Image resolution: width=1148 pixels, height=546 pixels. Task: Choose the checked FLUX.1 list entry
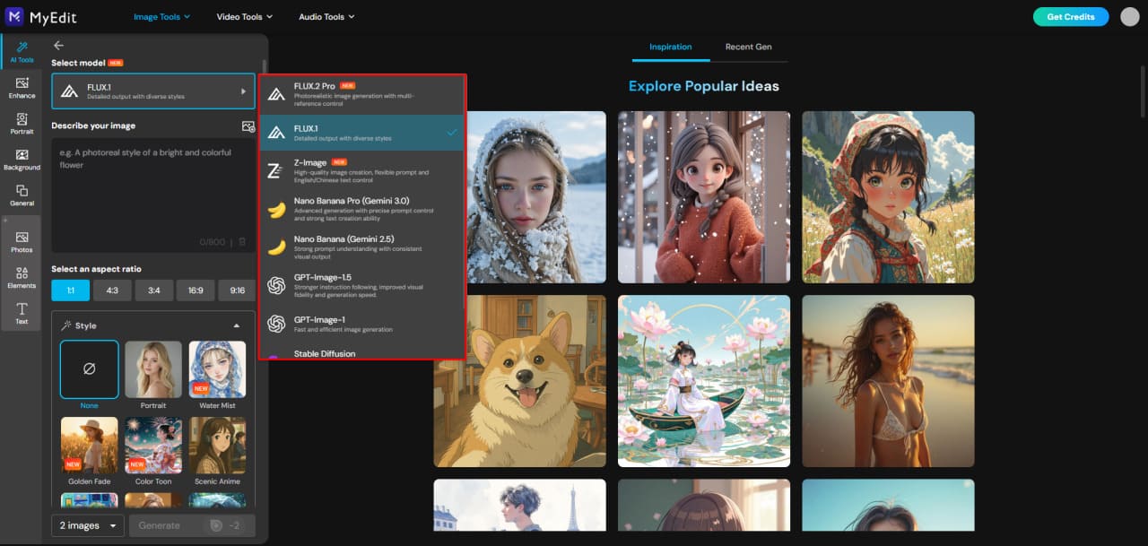click(x=361, y=133)
